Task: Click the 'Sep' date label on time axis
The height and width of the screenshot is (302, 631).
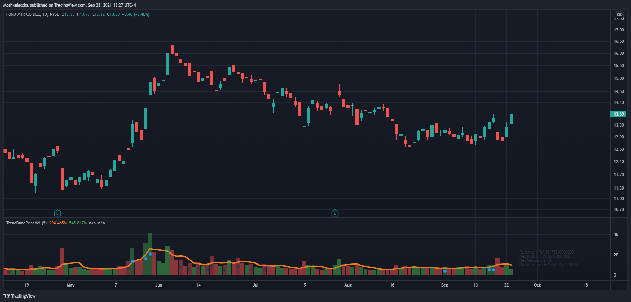Action: [445, 285]
